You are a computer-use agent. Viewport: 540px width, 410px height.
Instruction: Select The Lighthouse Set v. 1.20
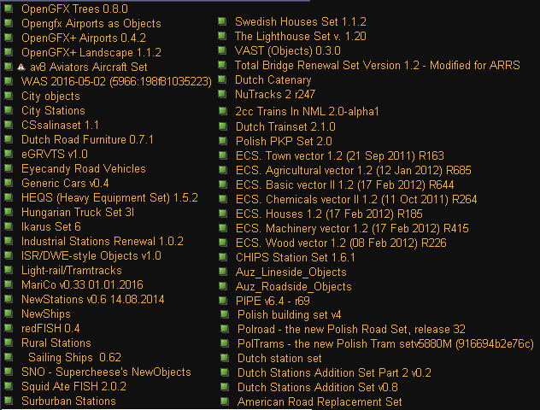tap(300, 36)
